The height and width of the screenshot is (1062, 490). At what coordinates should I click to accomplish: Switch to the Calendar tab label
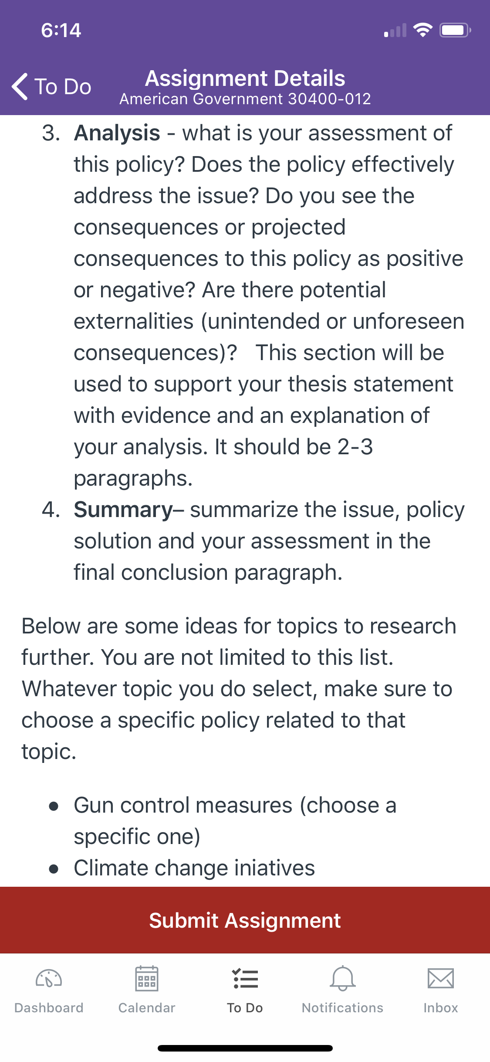(147, 1008)
